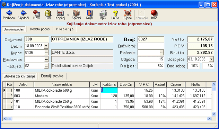The height and width of the screenshot is (129, 219).
Task: Click Bar code čitač Posiflex cell
Action: pos(62,107)
